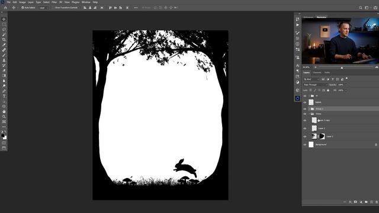Click the Navigator zoom percentage field

(307, 67)
